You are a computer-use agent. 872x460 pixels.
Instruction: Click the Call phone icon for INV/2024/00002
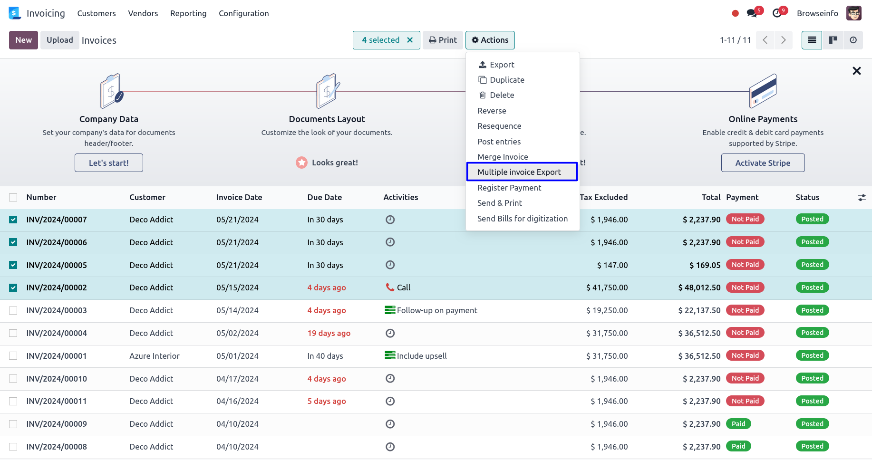click(390, 287)
